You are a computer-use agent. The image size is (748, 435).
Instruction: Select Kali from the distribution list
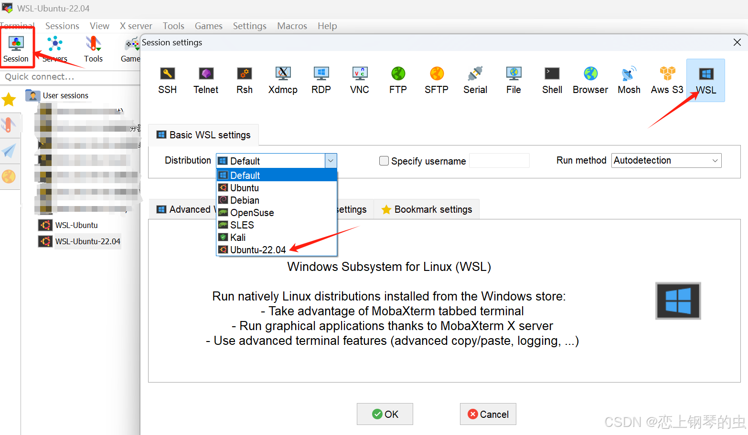coord(237,237)
